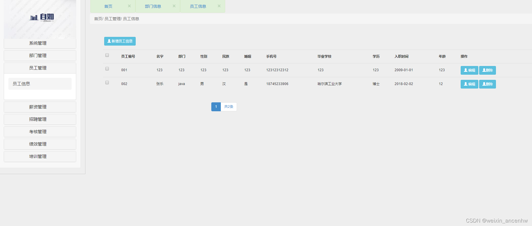
Task: Collapse the 员工管理 sidebar section
Action: click(x=40, y=68)
